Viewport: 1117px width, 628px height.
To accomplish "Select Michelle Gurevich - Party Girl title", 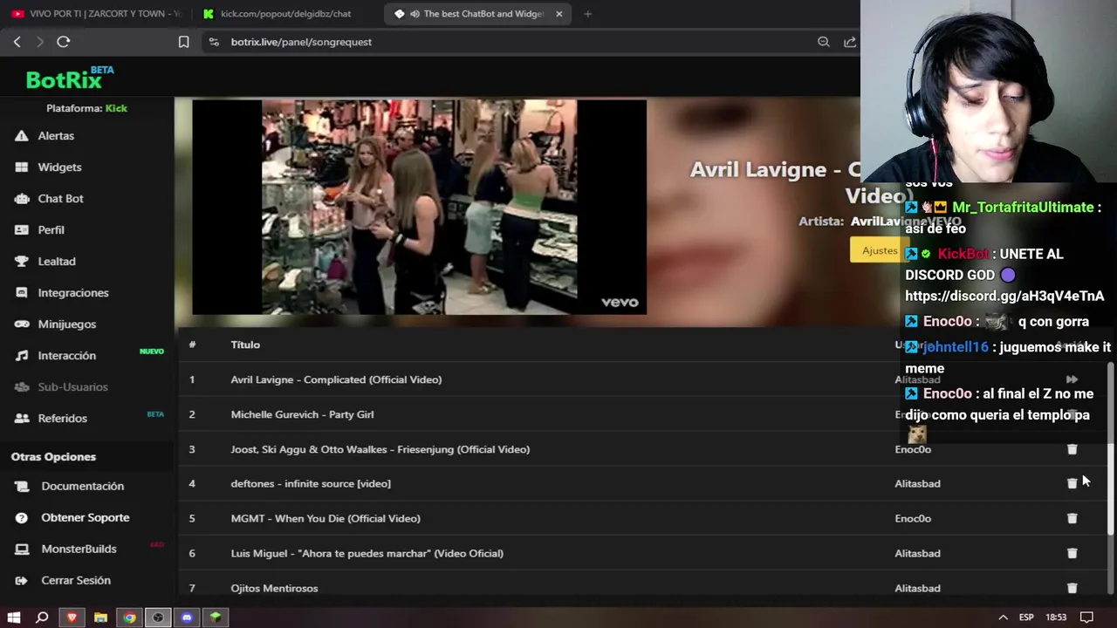I will 302,414.
